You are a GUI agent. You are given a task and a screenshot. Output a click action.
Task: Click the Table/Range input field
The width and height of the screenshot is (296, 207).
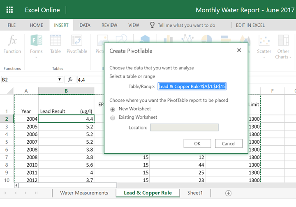click(192, 86)
